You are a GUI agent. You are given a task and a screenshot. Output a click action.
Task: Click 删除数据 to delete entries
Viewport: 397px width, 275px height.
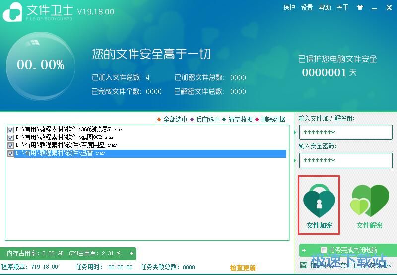pos(269,119)
